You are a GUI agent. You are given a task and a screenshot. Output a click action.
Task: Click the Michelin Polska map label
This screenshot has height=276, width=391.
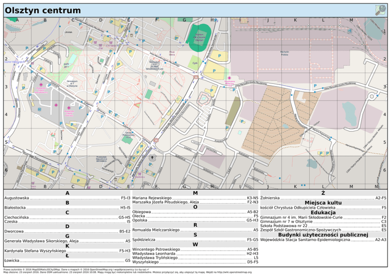pyautogui.click(x=284, y=53)
